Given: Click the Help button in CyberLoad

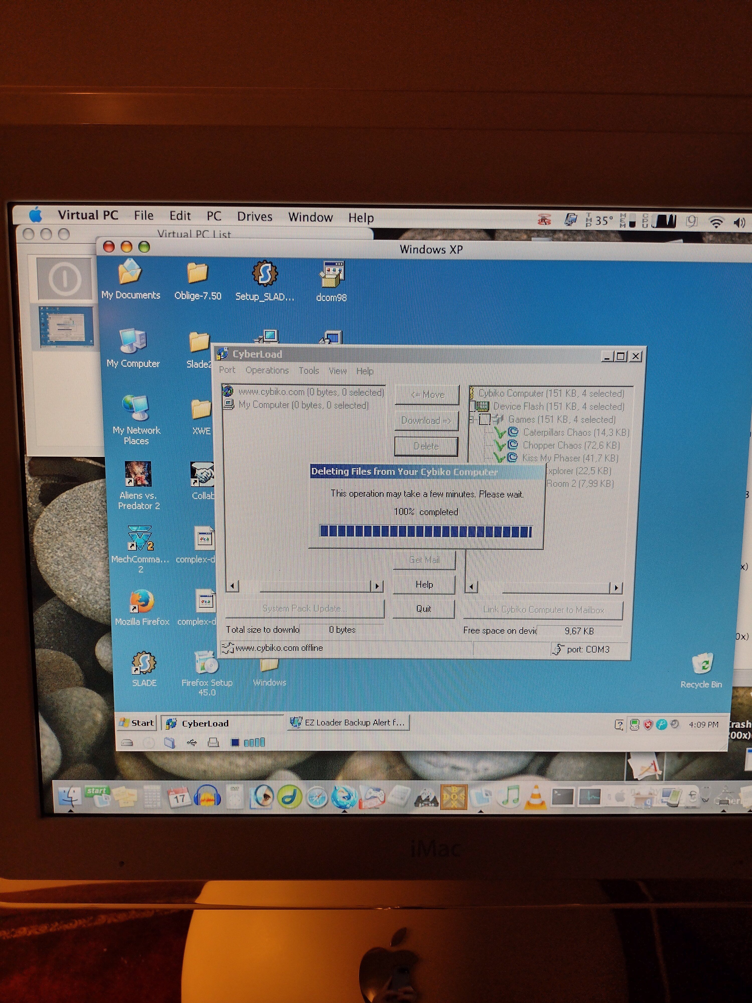Looking at the screenshot, I should [x=424, y=584].
